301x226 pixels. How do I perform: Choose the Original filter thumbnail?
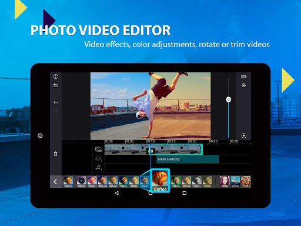68,182
